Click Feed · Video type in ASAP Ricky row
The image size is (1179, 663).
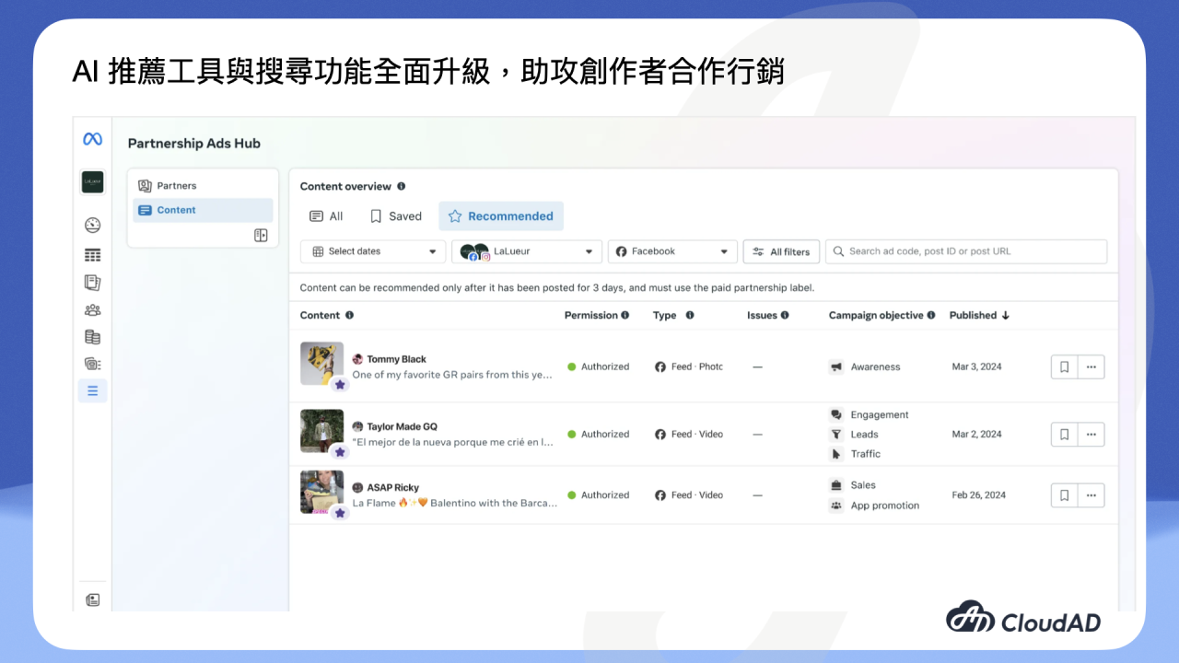click(689, 495)
